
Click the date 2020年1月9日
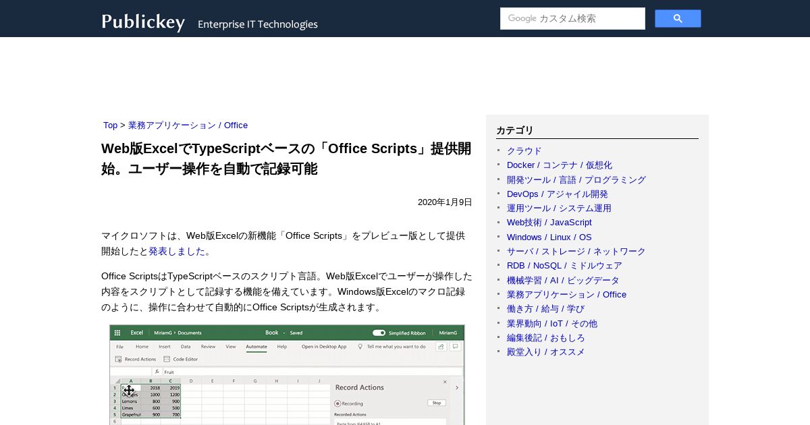(x=445, y=202)
